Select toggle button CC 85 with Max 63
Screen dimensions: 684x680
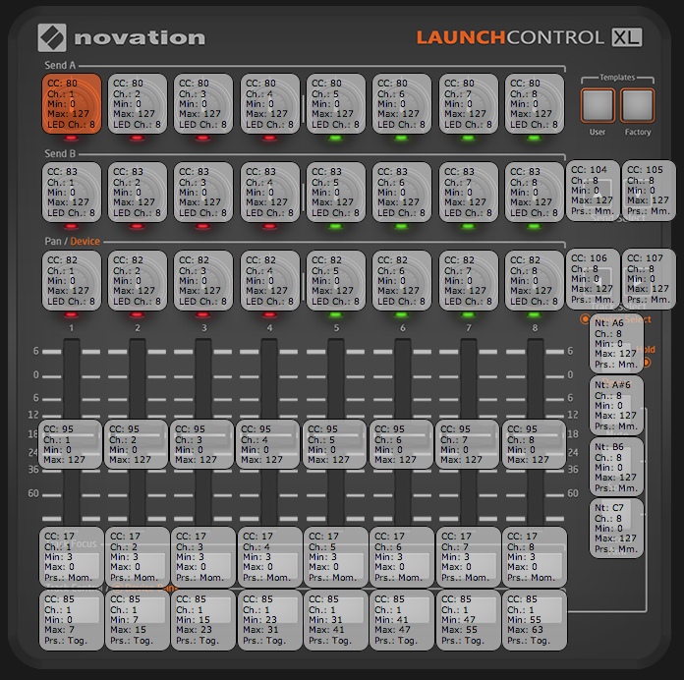pyautogui.click(x=535, y=619)
